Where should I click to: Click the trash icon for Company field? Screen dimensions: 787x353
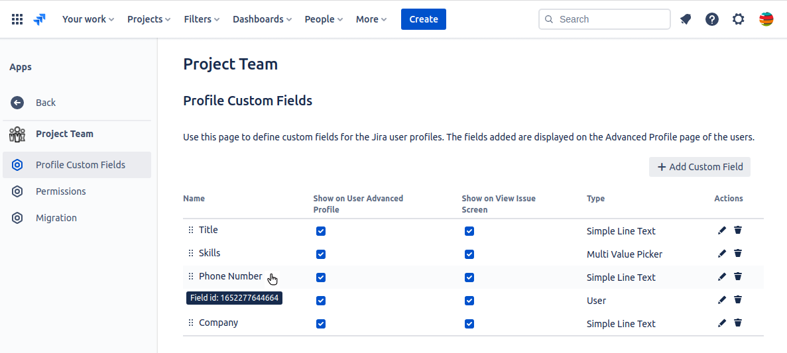738,323
